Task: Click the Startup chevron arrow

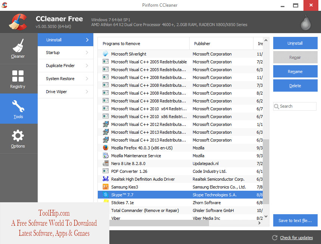Action: coord(87,53)
